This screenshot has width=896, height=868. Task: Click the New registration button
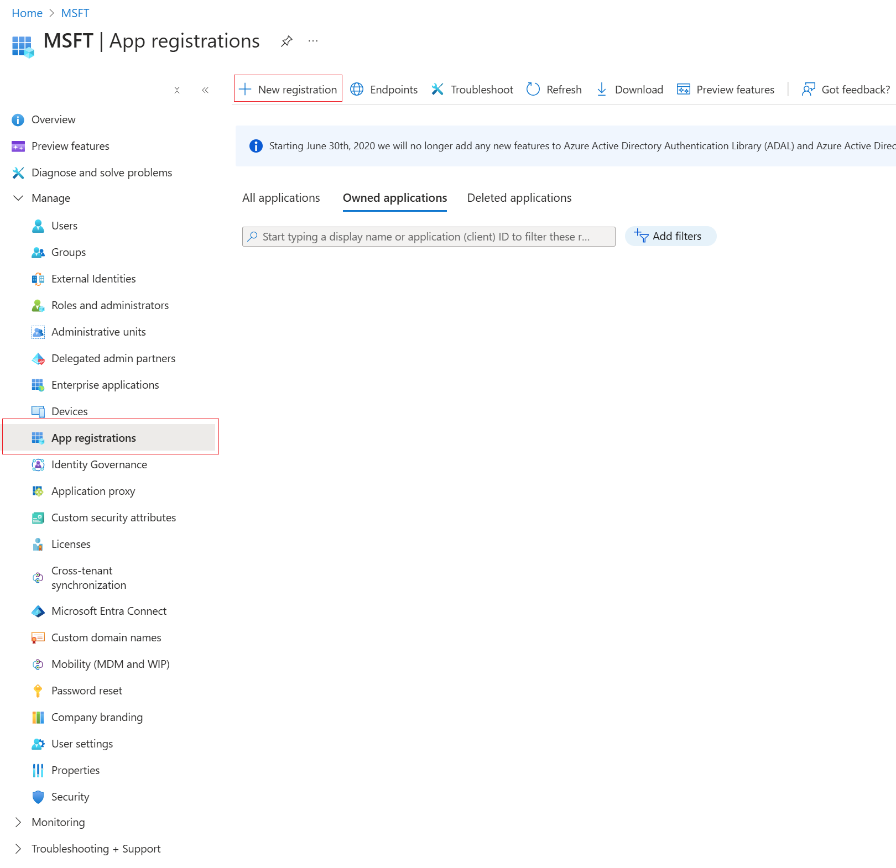coord(288,90)
